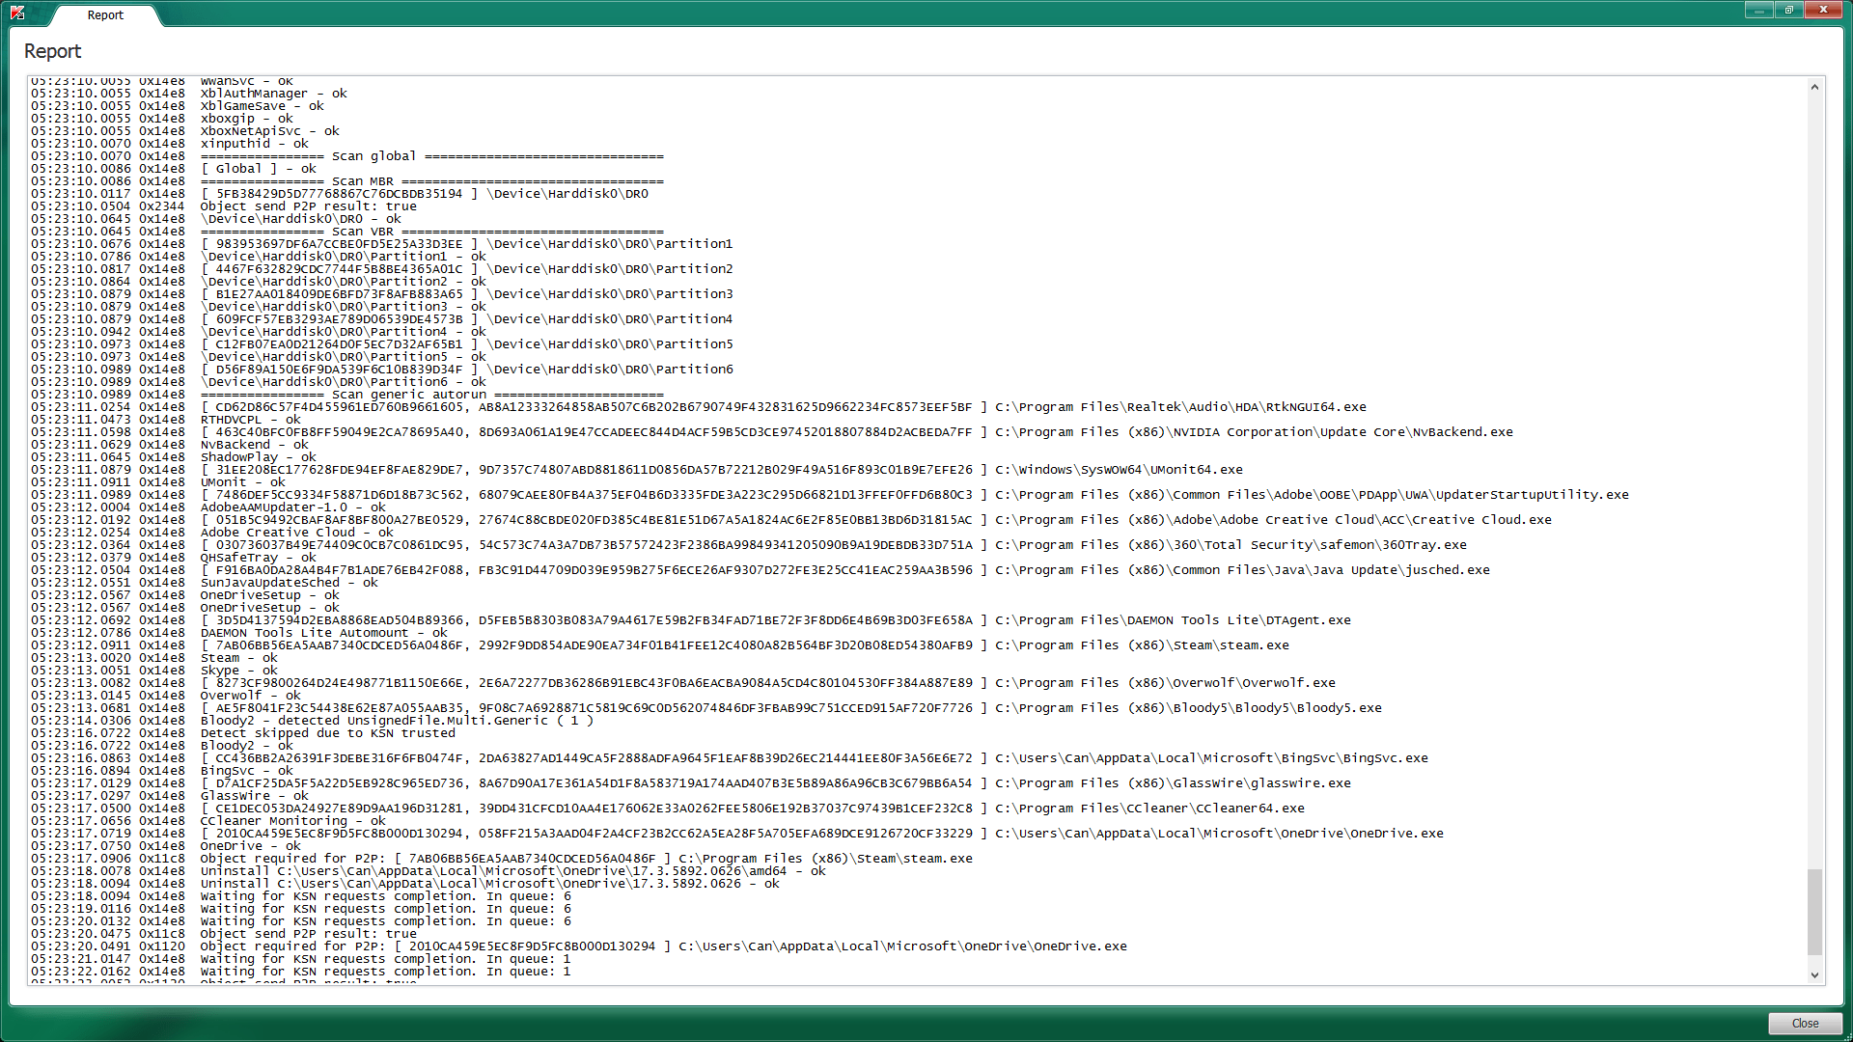This screenshot has width=1853, height=1042.
Task: Click the minimize window icon
Action: (1758, 10)
